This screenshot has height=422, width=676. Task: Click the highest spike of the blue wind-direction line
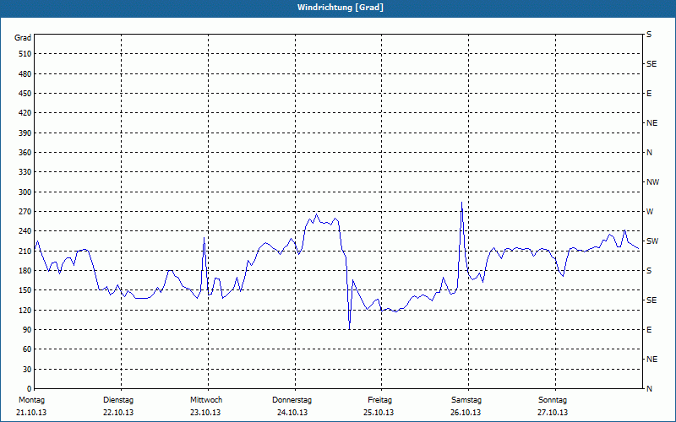tap(461, 203)
